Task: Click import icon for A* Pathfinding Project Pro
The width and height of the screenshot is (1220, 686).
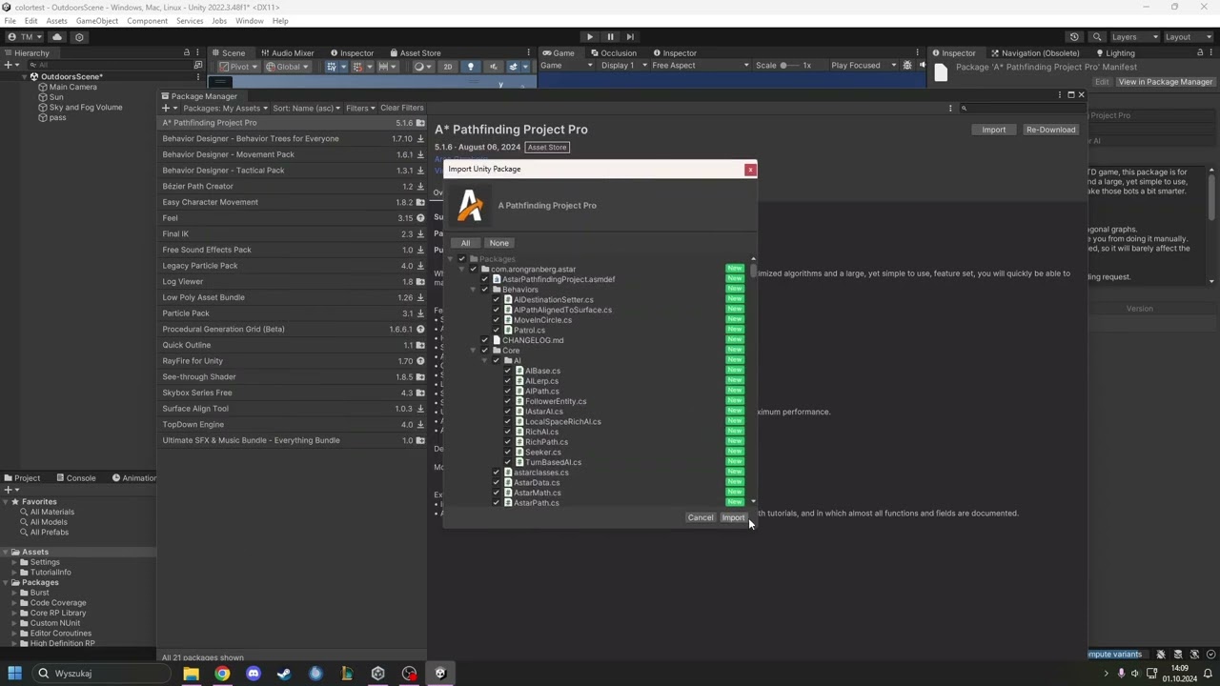Action: pos(420,123)
